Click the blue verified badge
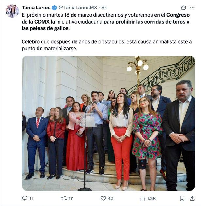Image resolution: width=201 pixels, height=206 pixels. pyautogui.click(x=54, y=8)
